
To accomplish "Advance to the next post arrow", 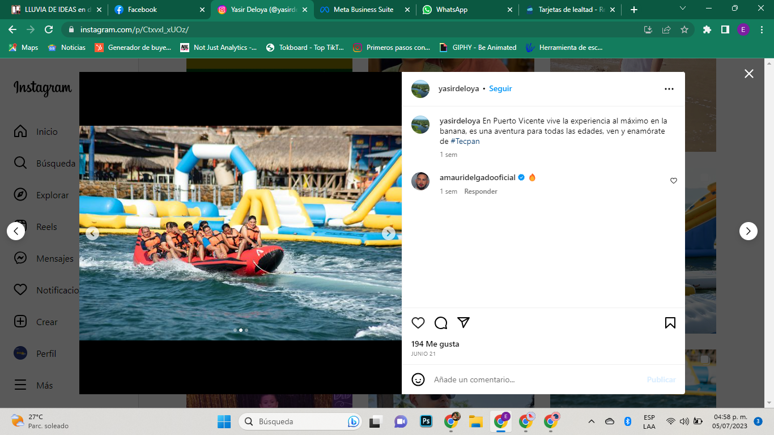I will 749,231.
